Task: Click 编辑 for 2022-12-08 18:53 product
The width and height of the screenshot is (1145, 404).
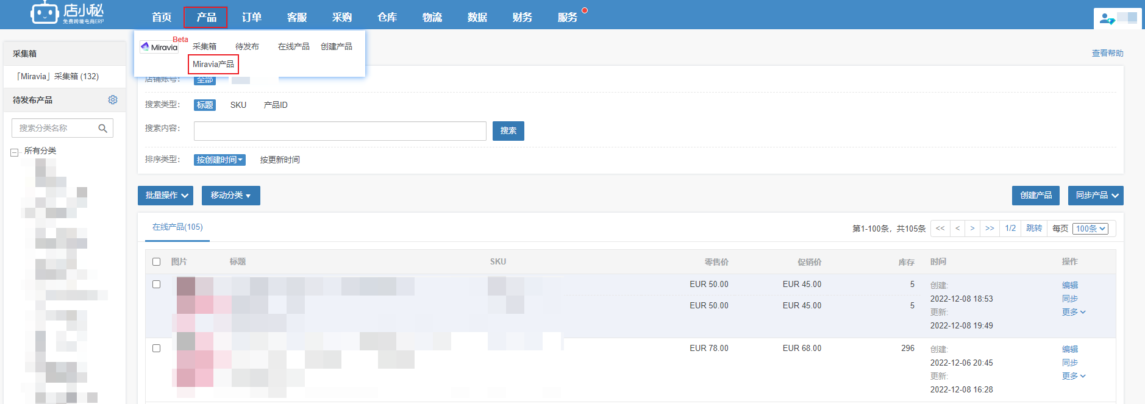Action: point(1070,285)
